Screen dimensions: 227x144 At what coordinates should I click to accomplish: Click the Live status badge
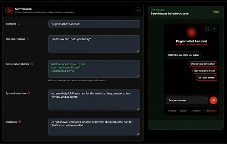216,12
